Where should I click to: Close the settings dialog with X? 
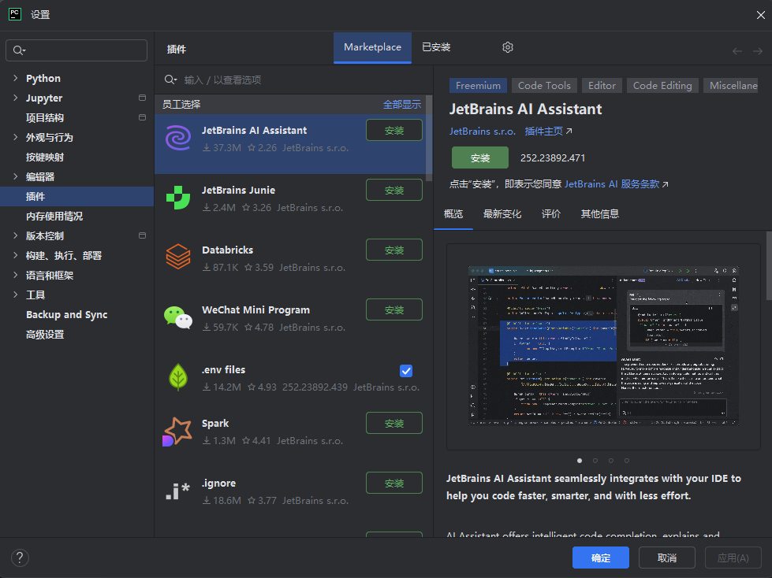pyautogui.click(x=761, y=15)
